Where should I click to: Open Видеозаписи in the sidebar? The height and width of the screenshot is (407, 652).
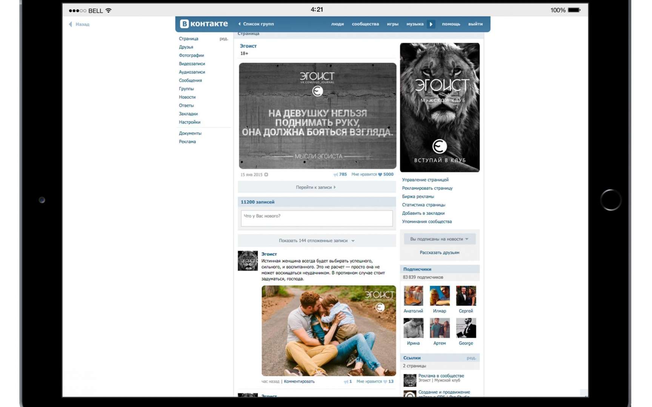coord(192,64)
